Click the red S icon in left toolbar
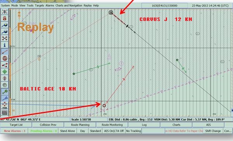The width and height of the screenshot is (233, 141). [5, 18]
